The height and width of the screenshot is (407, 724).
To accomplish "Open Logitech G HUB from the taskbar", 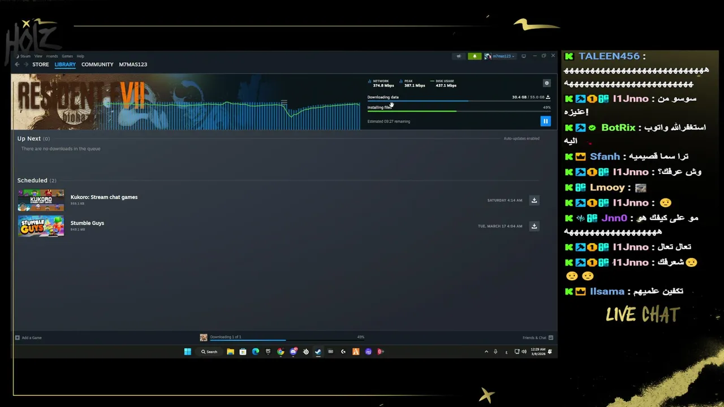I will pos(343,352).
